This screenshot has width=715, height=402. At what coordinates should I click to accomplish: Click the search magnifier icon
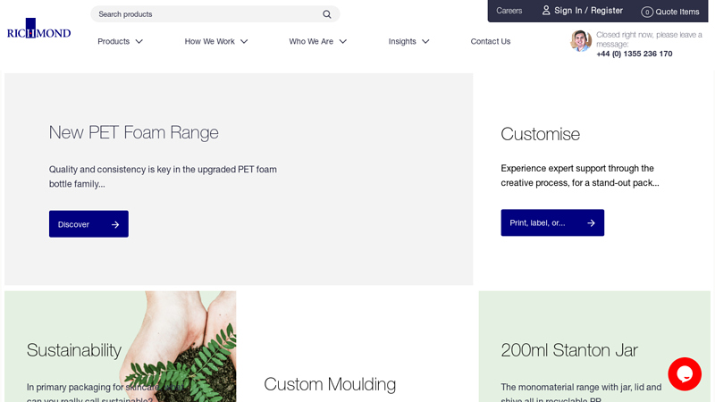pyautogui.click(x=327, y=14)
